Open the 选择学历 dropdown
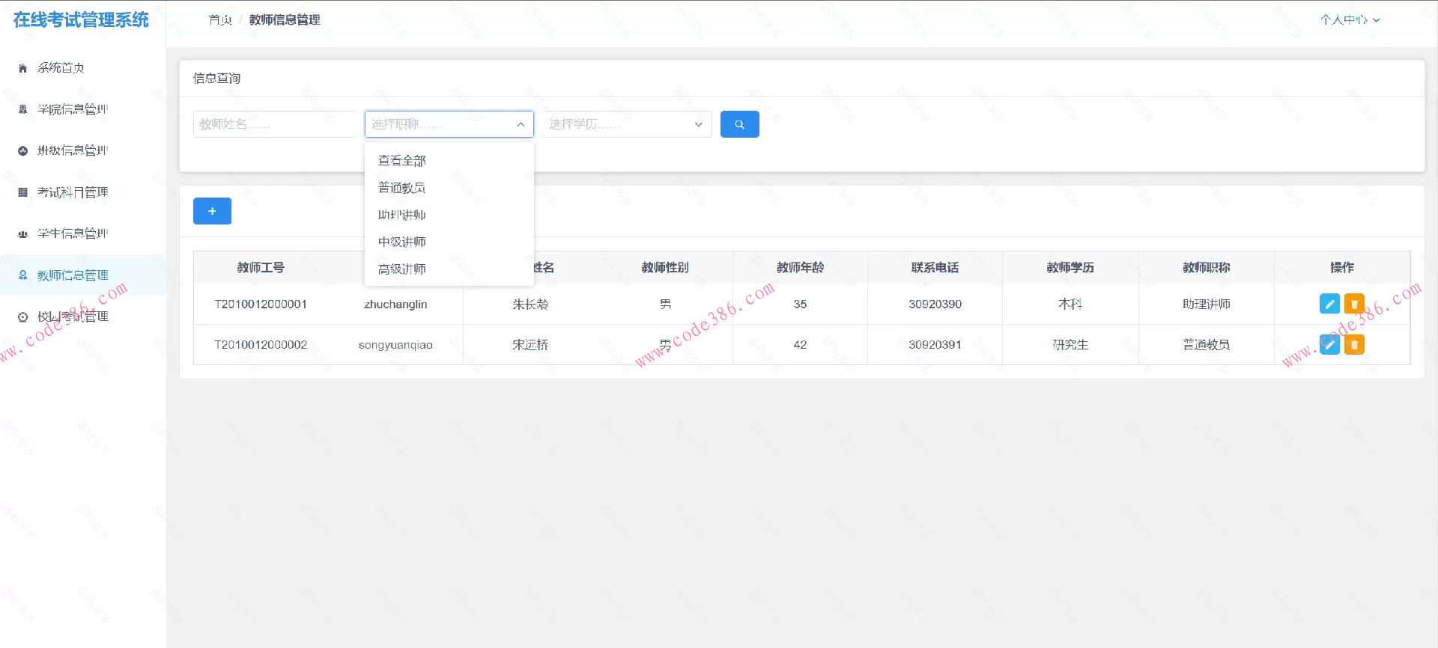The width and height of the screenshot is (1438, 648). 626,124
